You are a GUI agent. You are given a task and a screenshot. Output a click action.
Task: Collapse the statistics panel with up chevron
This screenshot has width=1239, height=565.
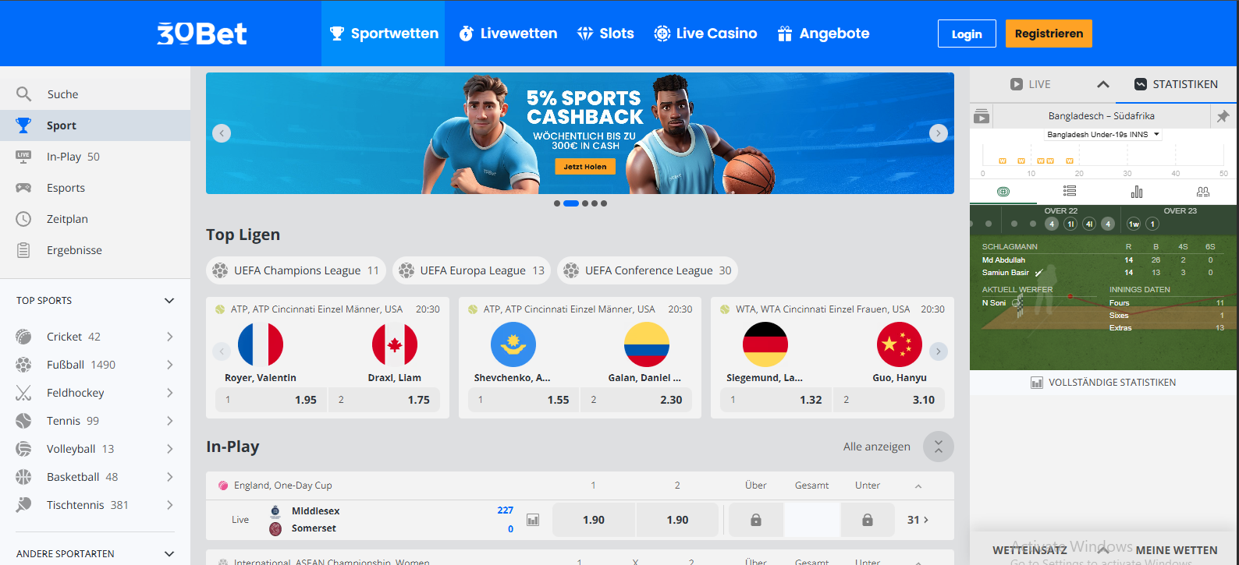1103,84
